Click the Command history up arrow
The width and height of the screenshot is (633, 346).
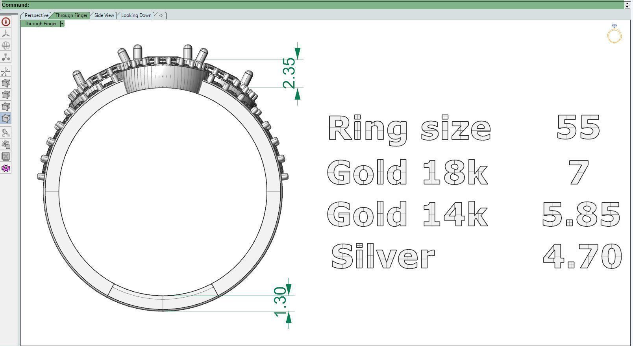tap(627, 3)
